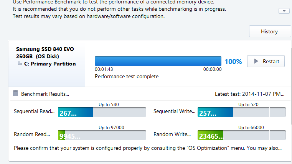This screenshot has height=164, width=292.
Task: Click the Performance test complete status
Action: tap(127, 76)
